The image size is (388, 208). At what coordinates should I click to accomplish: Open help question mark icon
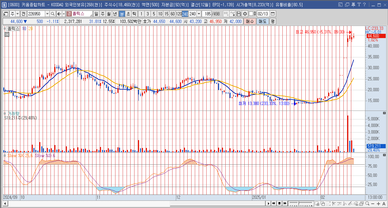coord(364,5)
